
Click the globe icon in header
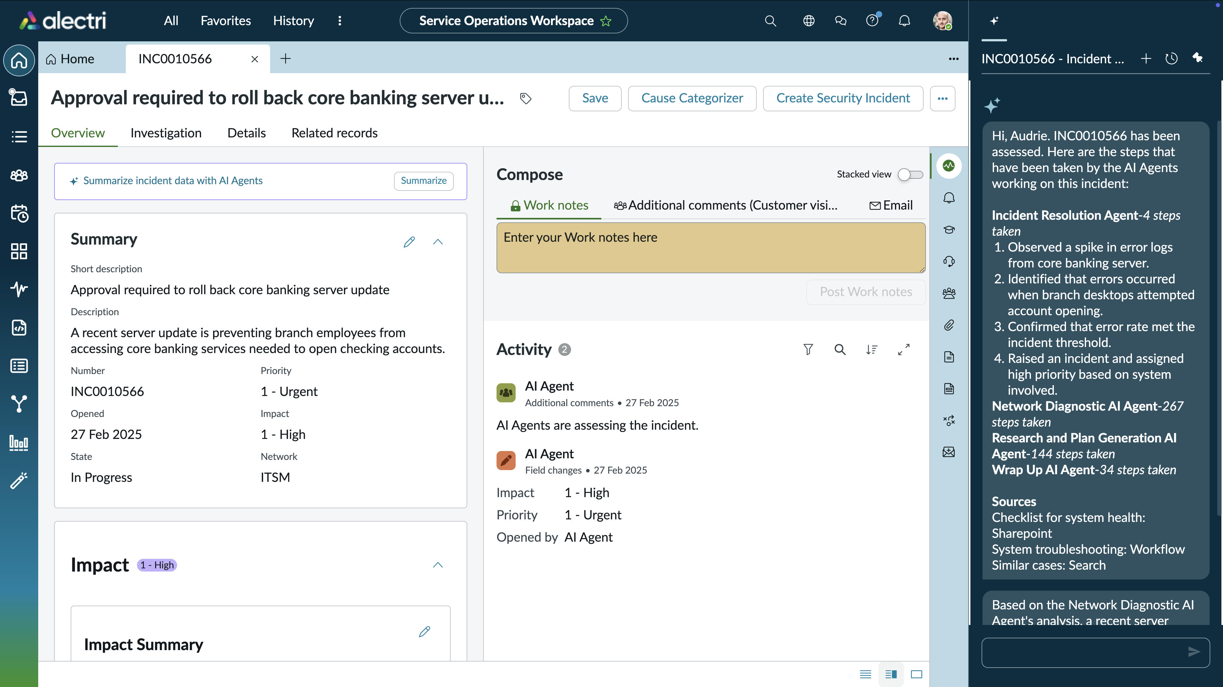(809, 21)
